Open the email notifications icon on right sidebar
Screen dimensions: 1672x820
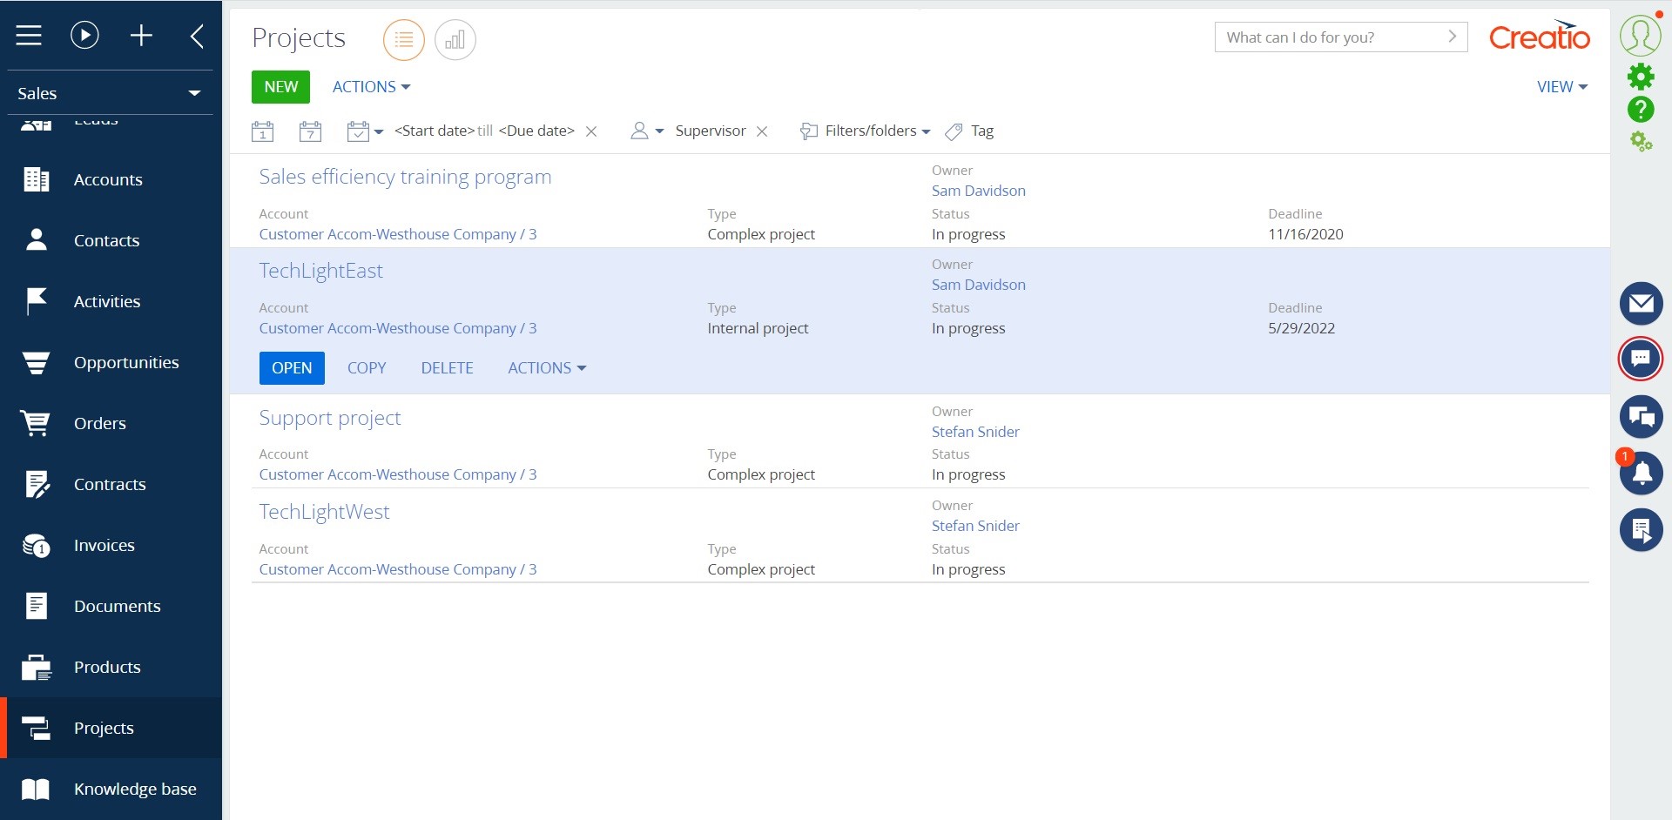(x=1641, y=303)
